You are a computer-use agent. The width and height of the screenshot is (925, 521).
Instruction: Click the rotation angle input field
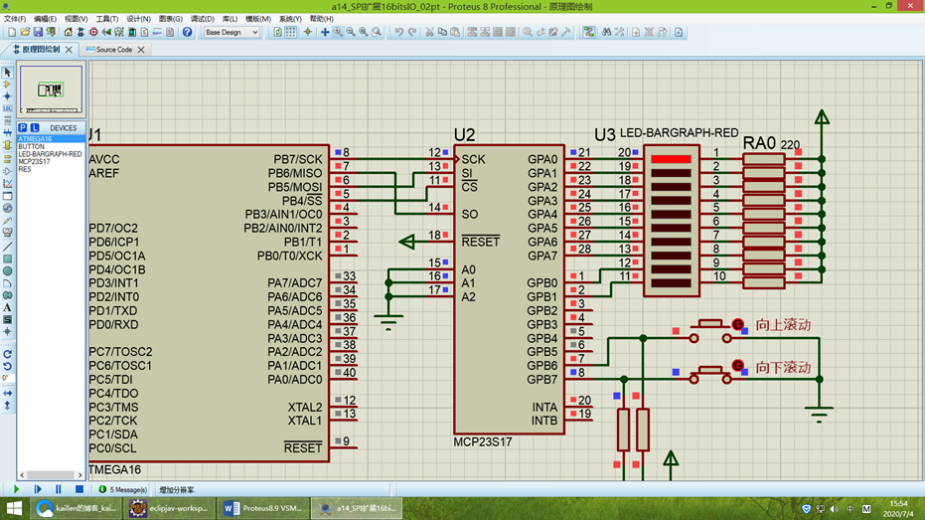(x=7, y=378)
